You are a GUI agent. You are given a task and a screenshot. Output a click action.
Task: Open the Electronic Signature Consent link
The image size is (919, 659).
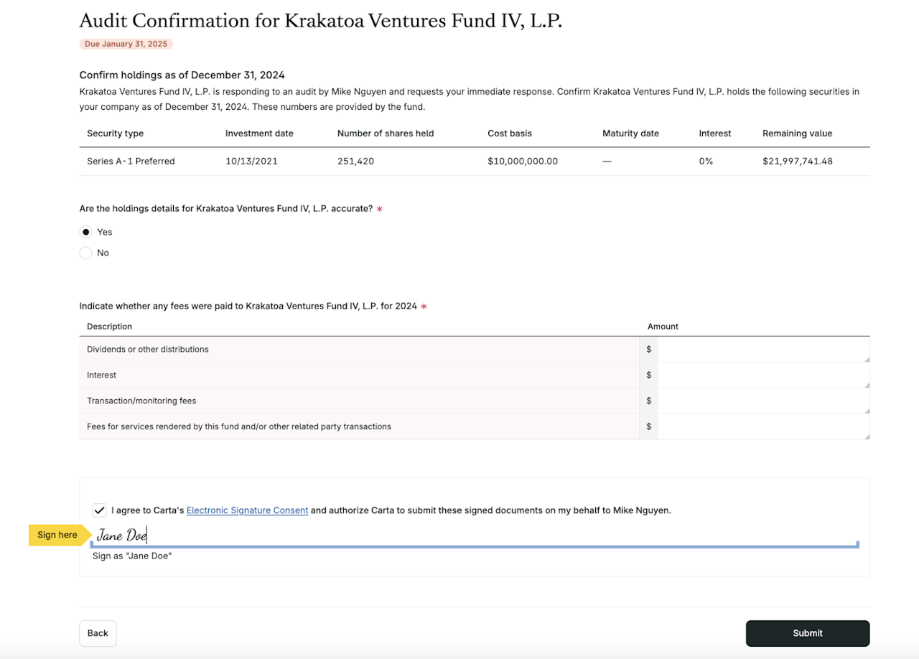[x=247, y=510]
